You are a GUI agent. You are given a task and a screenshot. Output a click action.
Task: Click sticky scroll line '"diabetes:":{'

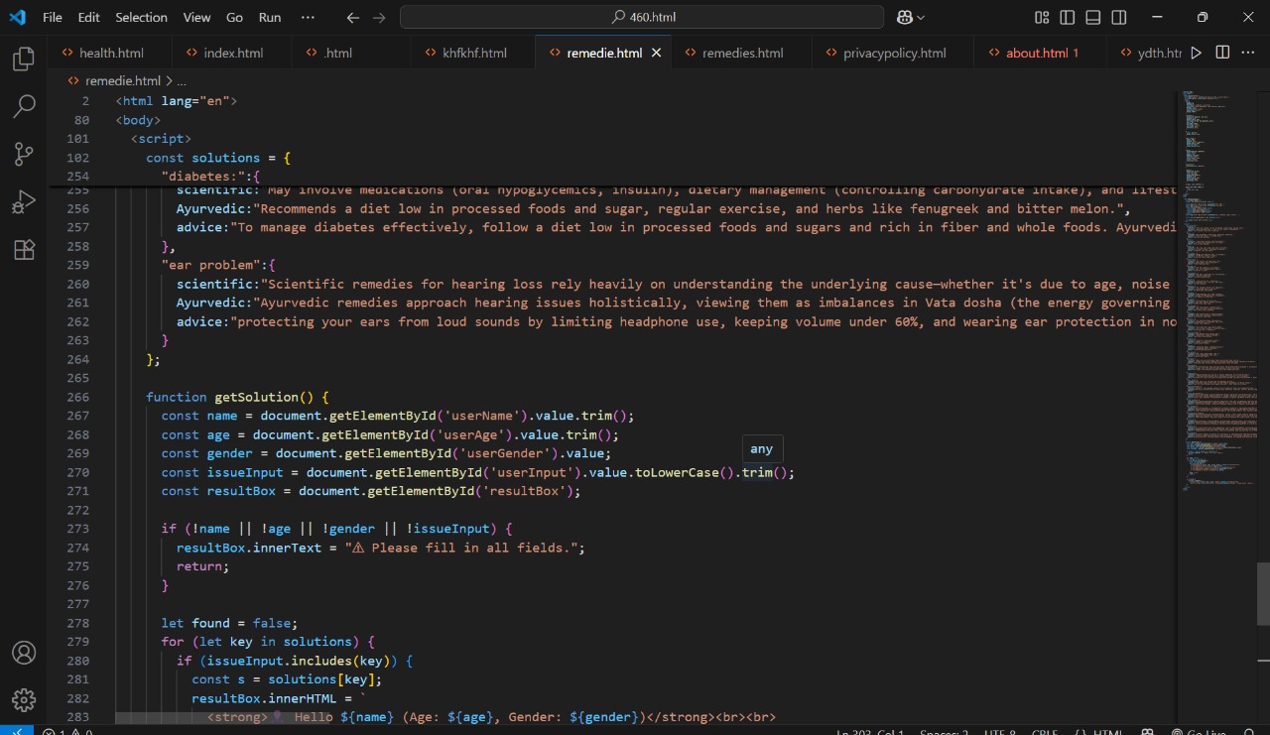click(210, 177)
